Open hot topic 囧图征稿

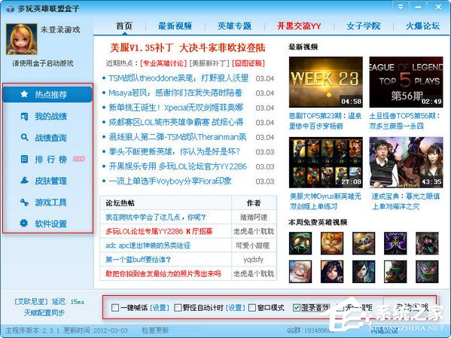pyautogui.click(x=248, y=63)
